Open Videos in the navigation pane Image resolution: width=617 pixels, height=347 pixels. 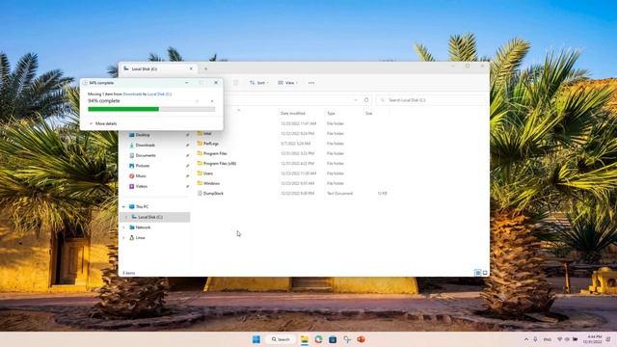142,186
